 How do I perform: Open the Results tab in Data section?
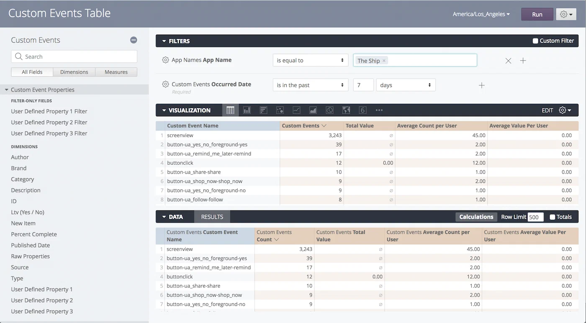(x=211, y=217)
